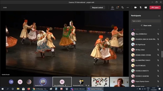This screenshot has width=163, height=91.
Task: Click muted mic icon beside EDUARDA LIMA
Action: [158, 39]
